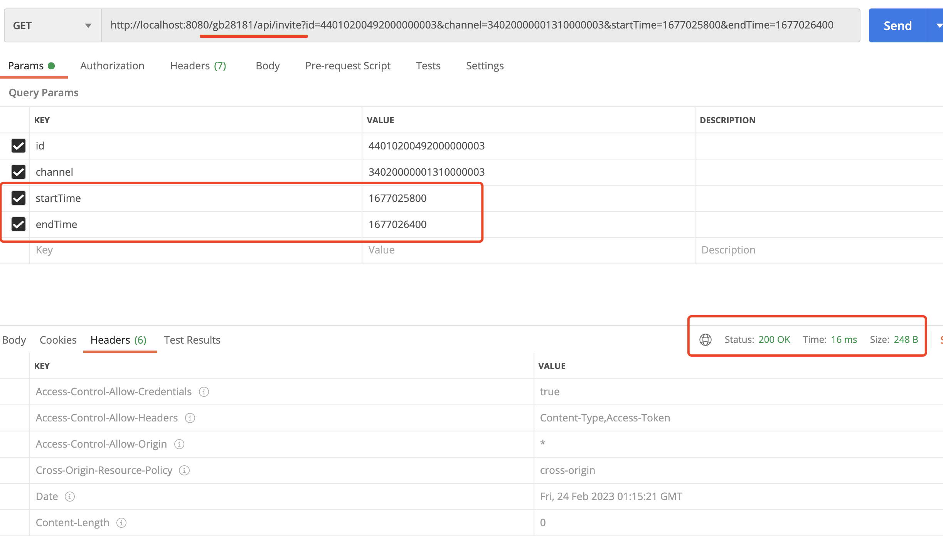The width and height of the screenshot is (943, 537).
Task: Click the 200 OK status indicator
Action: tap(774, 339)
